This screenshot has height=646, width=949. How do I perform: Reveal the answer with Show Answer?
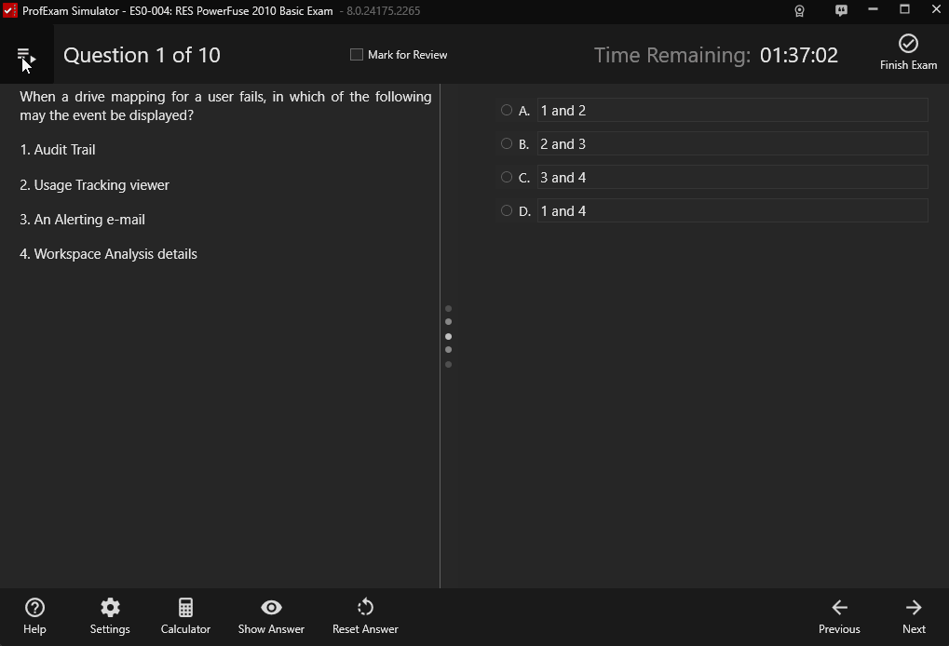pyautogui.click(x=271, y=616)
